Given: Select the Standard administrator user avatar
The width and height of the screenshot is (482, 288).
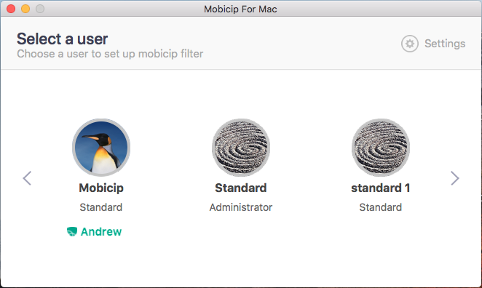Looking at the screenshot, I should click(241, 148).
